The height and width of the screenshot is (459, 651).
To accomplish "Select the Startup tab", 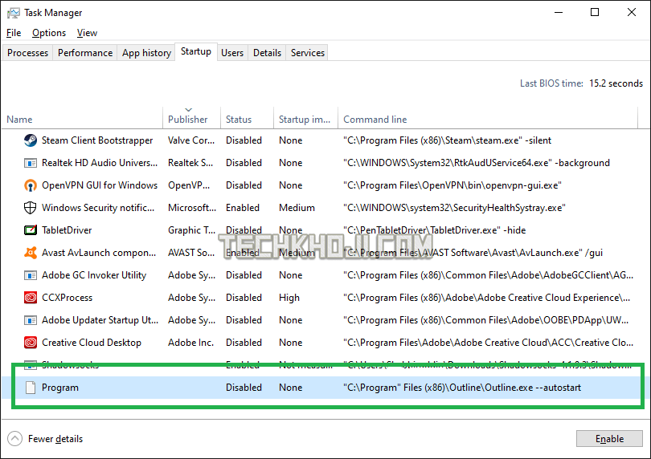I will click(x=196, y=51).
